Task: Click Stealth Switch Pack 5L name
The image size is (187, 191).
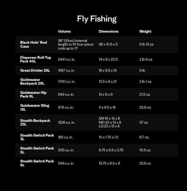Action: click(x=37, y=150)
